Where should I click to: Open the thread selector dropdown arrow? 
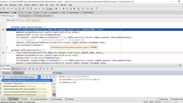[39, 77]
